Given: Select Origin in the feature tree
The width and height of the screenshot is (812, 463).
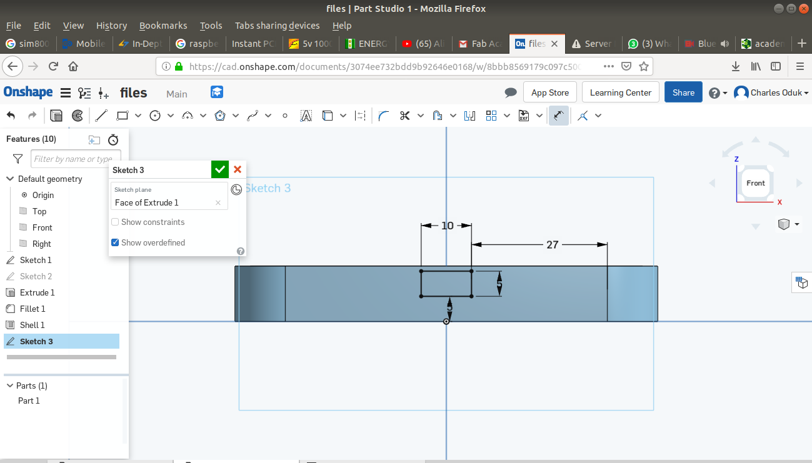Looking at the screenshot, I should (x=43, y=195).
